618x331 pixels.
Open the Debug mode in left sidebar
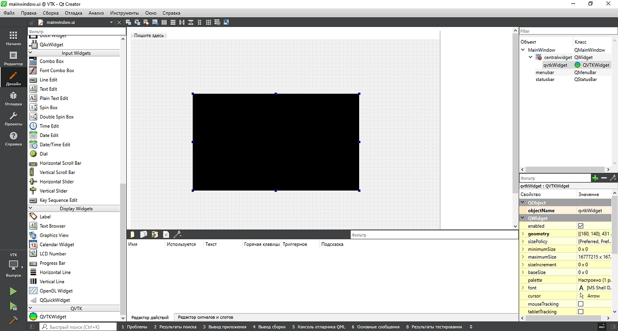(13, 99)
